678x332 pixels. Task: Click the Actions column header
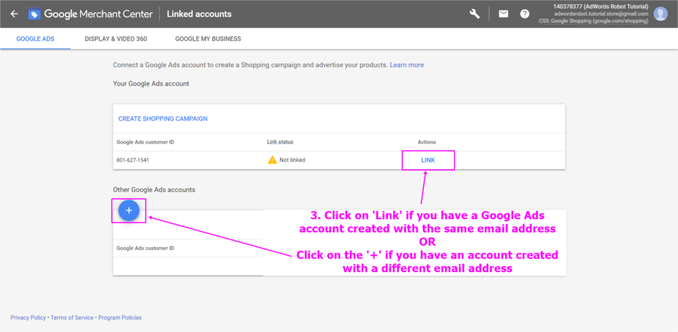(x=427, y=142)
